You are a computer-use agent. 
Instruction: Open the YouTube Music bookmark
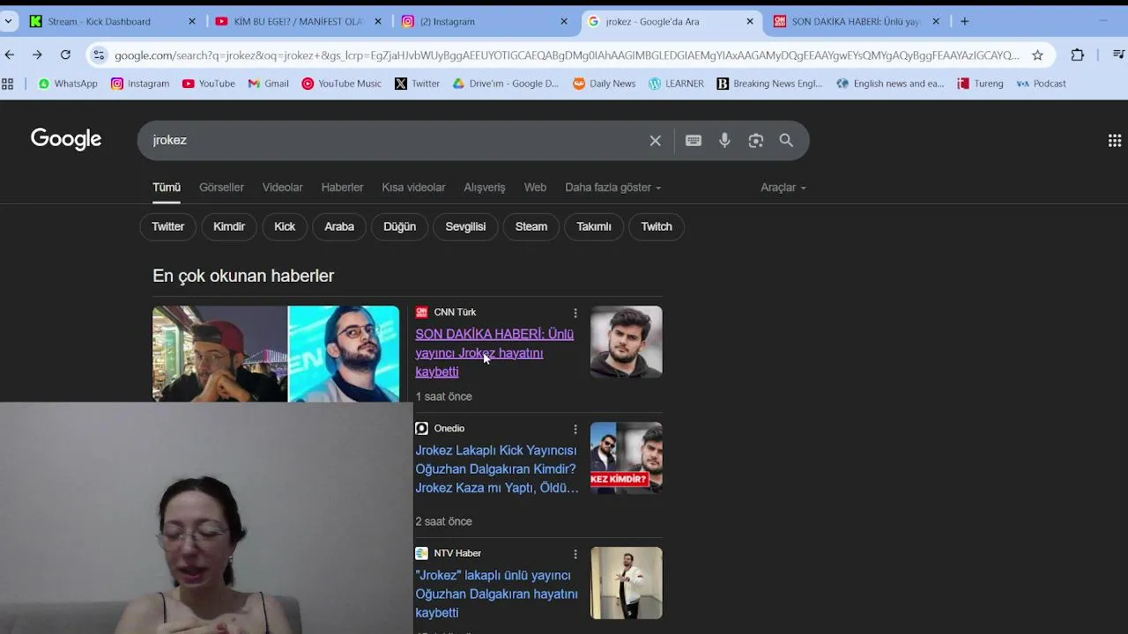[342, 84]
